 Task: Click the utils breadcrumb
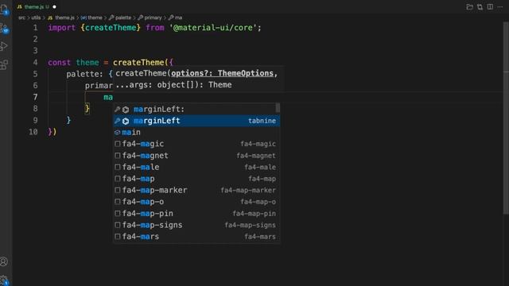(x=36, y=17)
